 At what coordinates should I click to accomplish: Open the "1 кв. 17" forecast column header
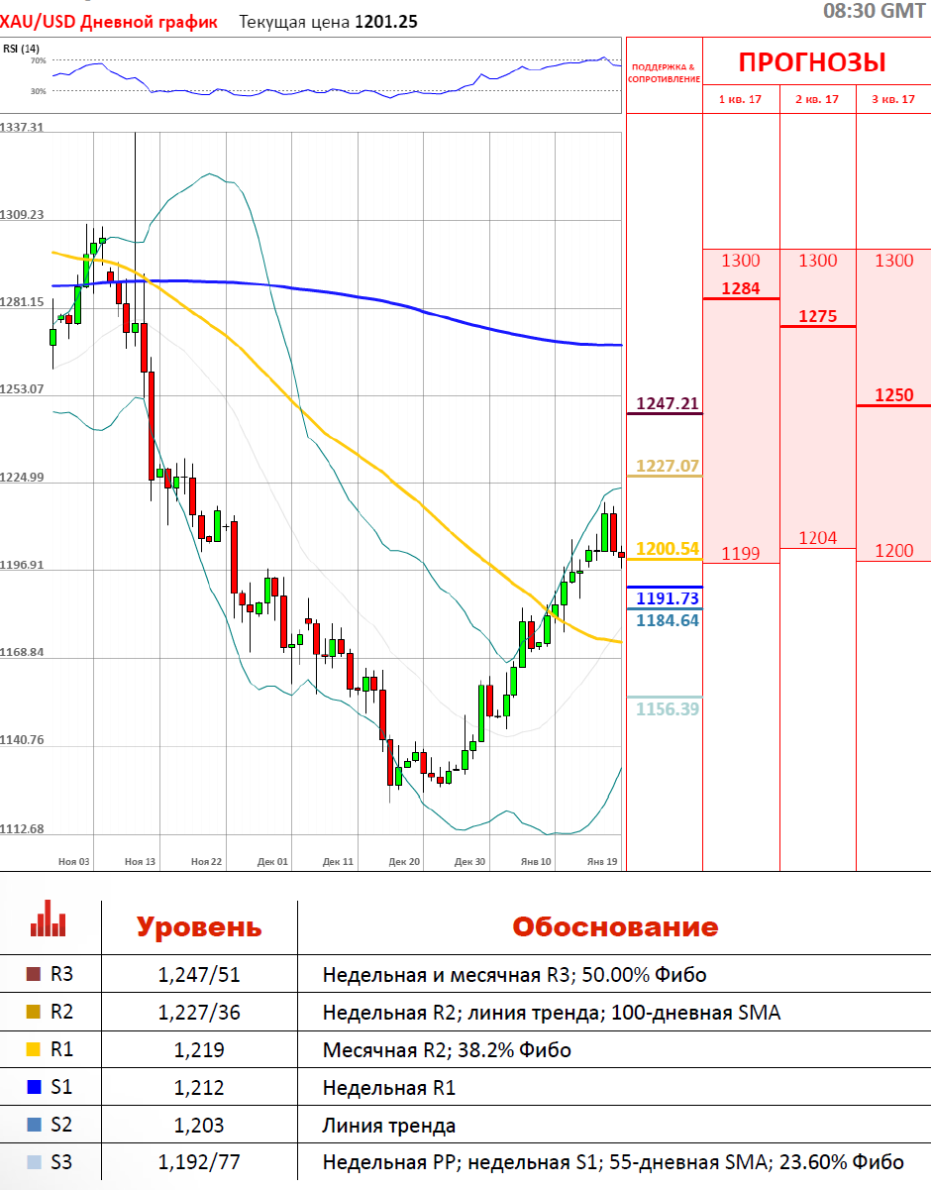[740, 100]
